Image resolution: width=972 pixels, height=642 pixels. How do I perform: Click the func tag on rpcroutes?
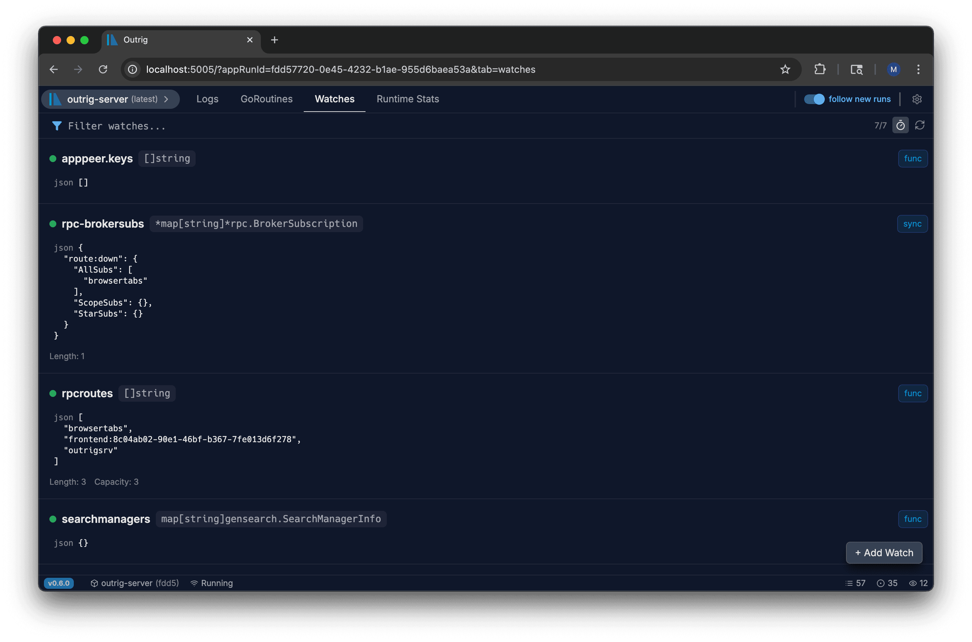913,393
